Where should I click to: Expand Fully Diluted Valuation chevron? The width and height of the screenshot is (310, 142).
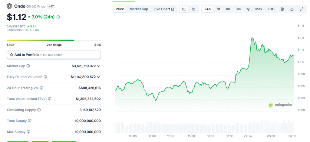[x=99, y=77]
